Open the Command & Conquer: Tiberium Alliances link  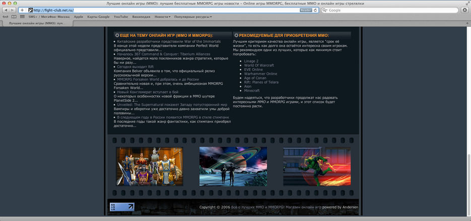click(x=164, y=54)
